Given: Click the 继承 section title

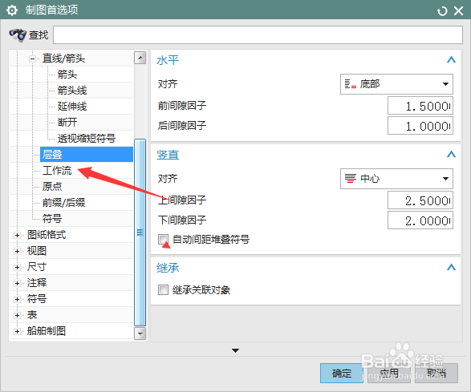Looking at the screenshot, I should (168, 268).
